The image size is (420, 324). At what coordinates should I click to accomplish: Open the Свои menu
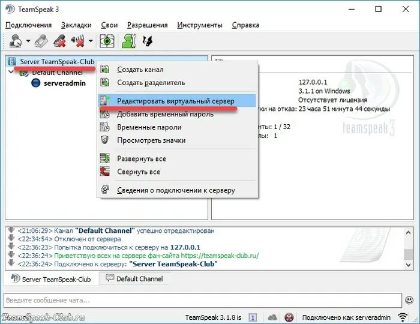tap(109, 25)
